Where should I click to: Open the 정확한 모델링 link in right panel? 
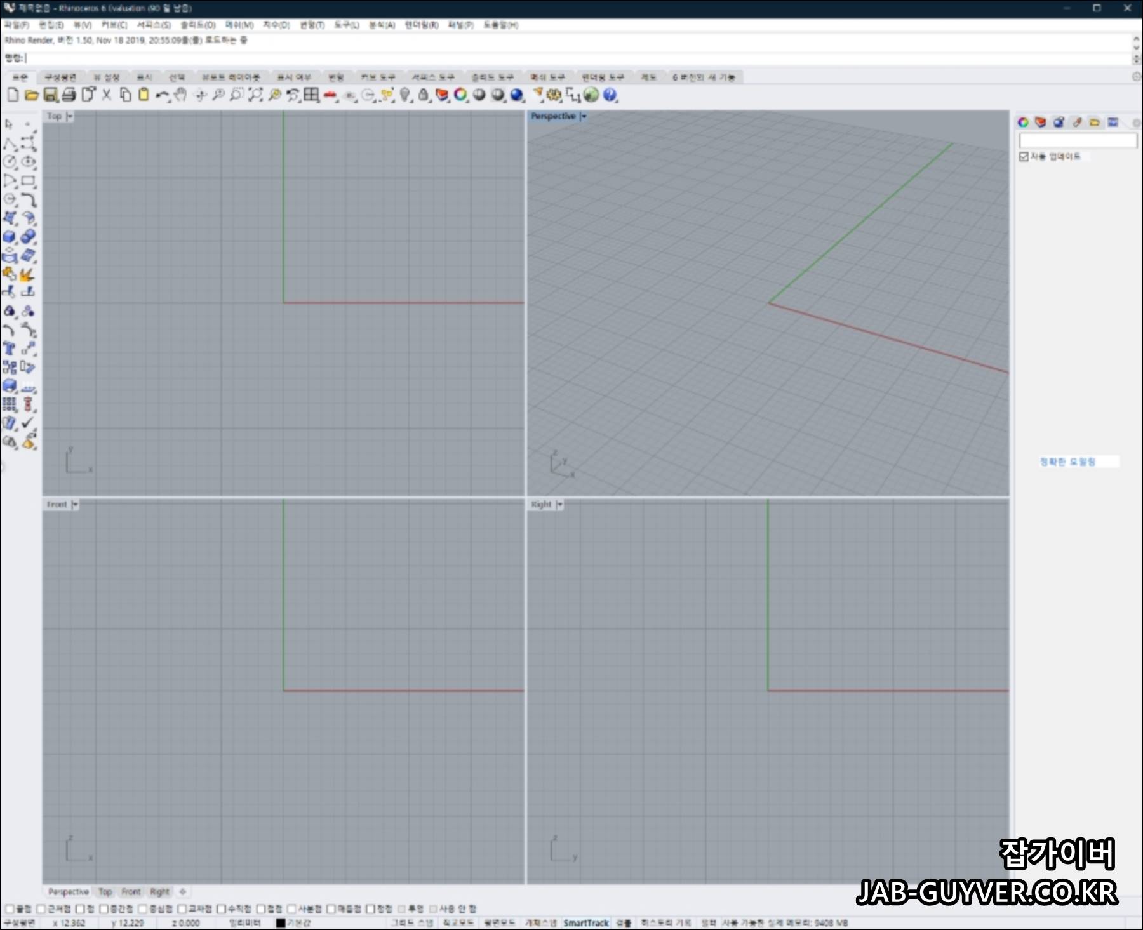tap(1068, 462)
